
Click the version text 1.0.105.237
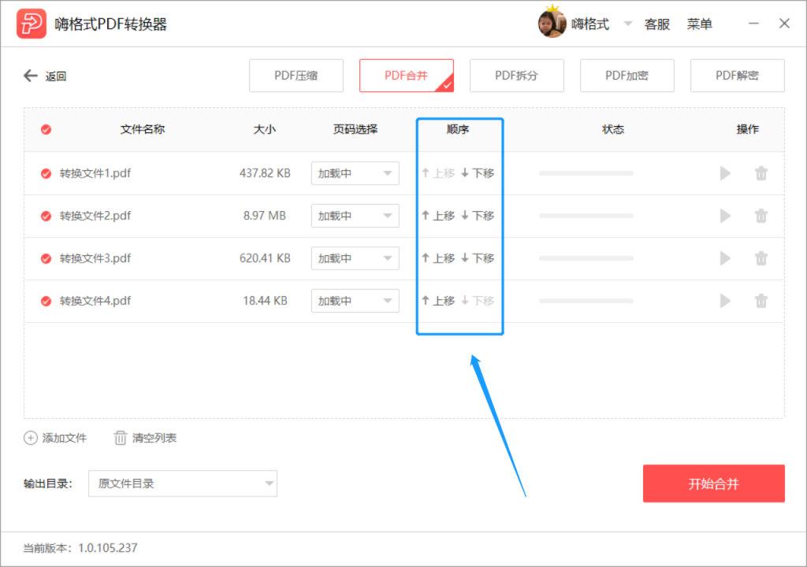coord(107,548)
